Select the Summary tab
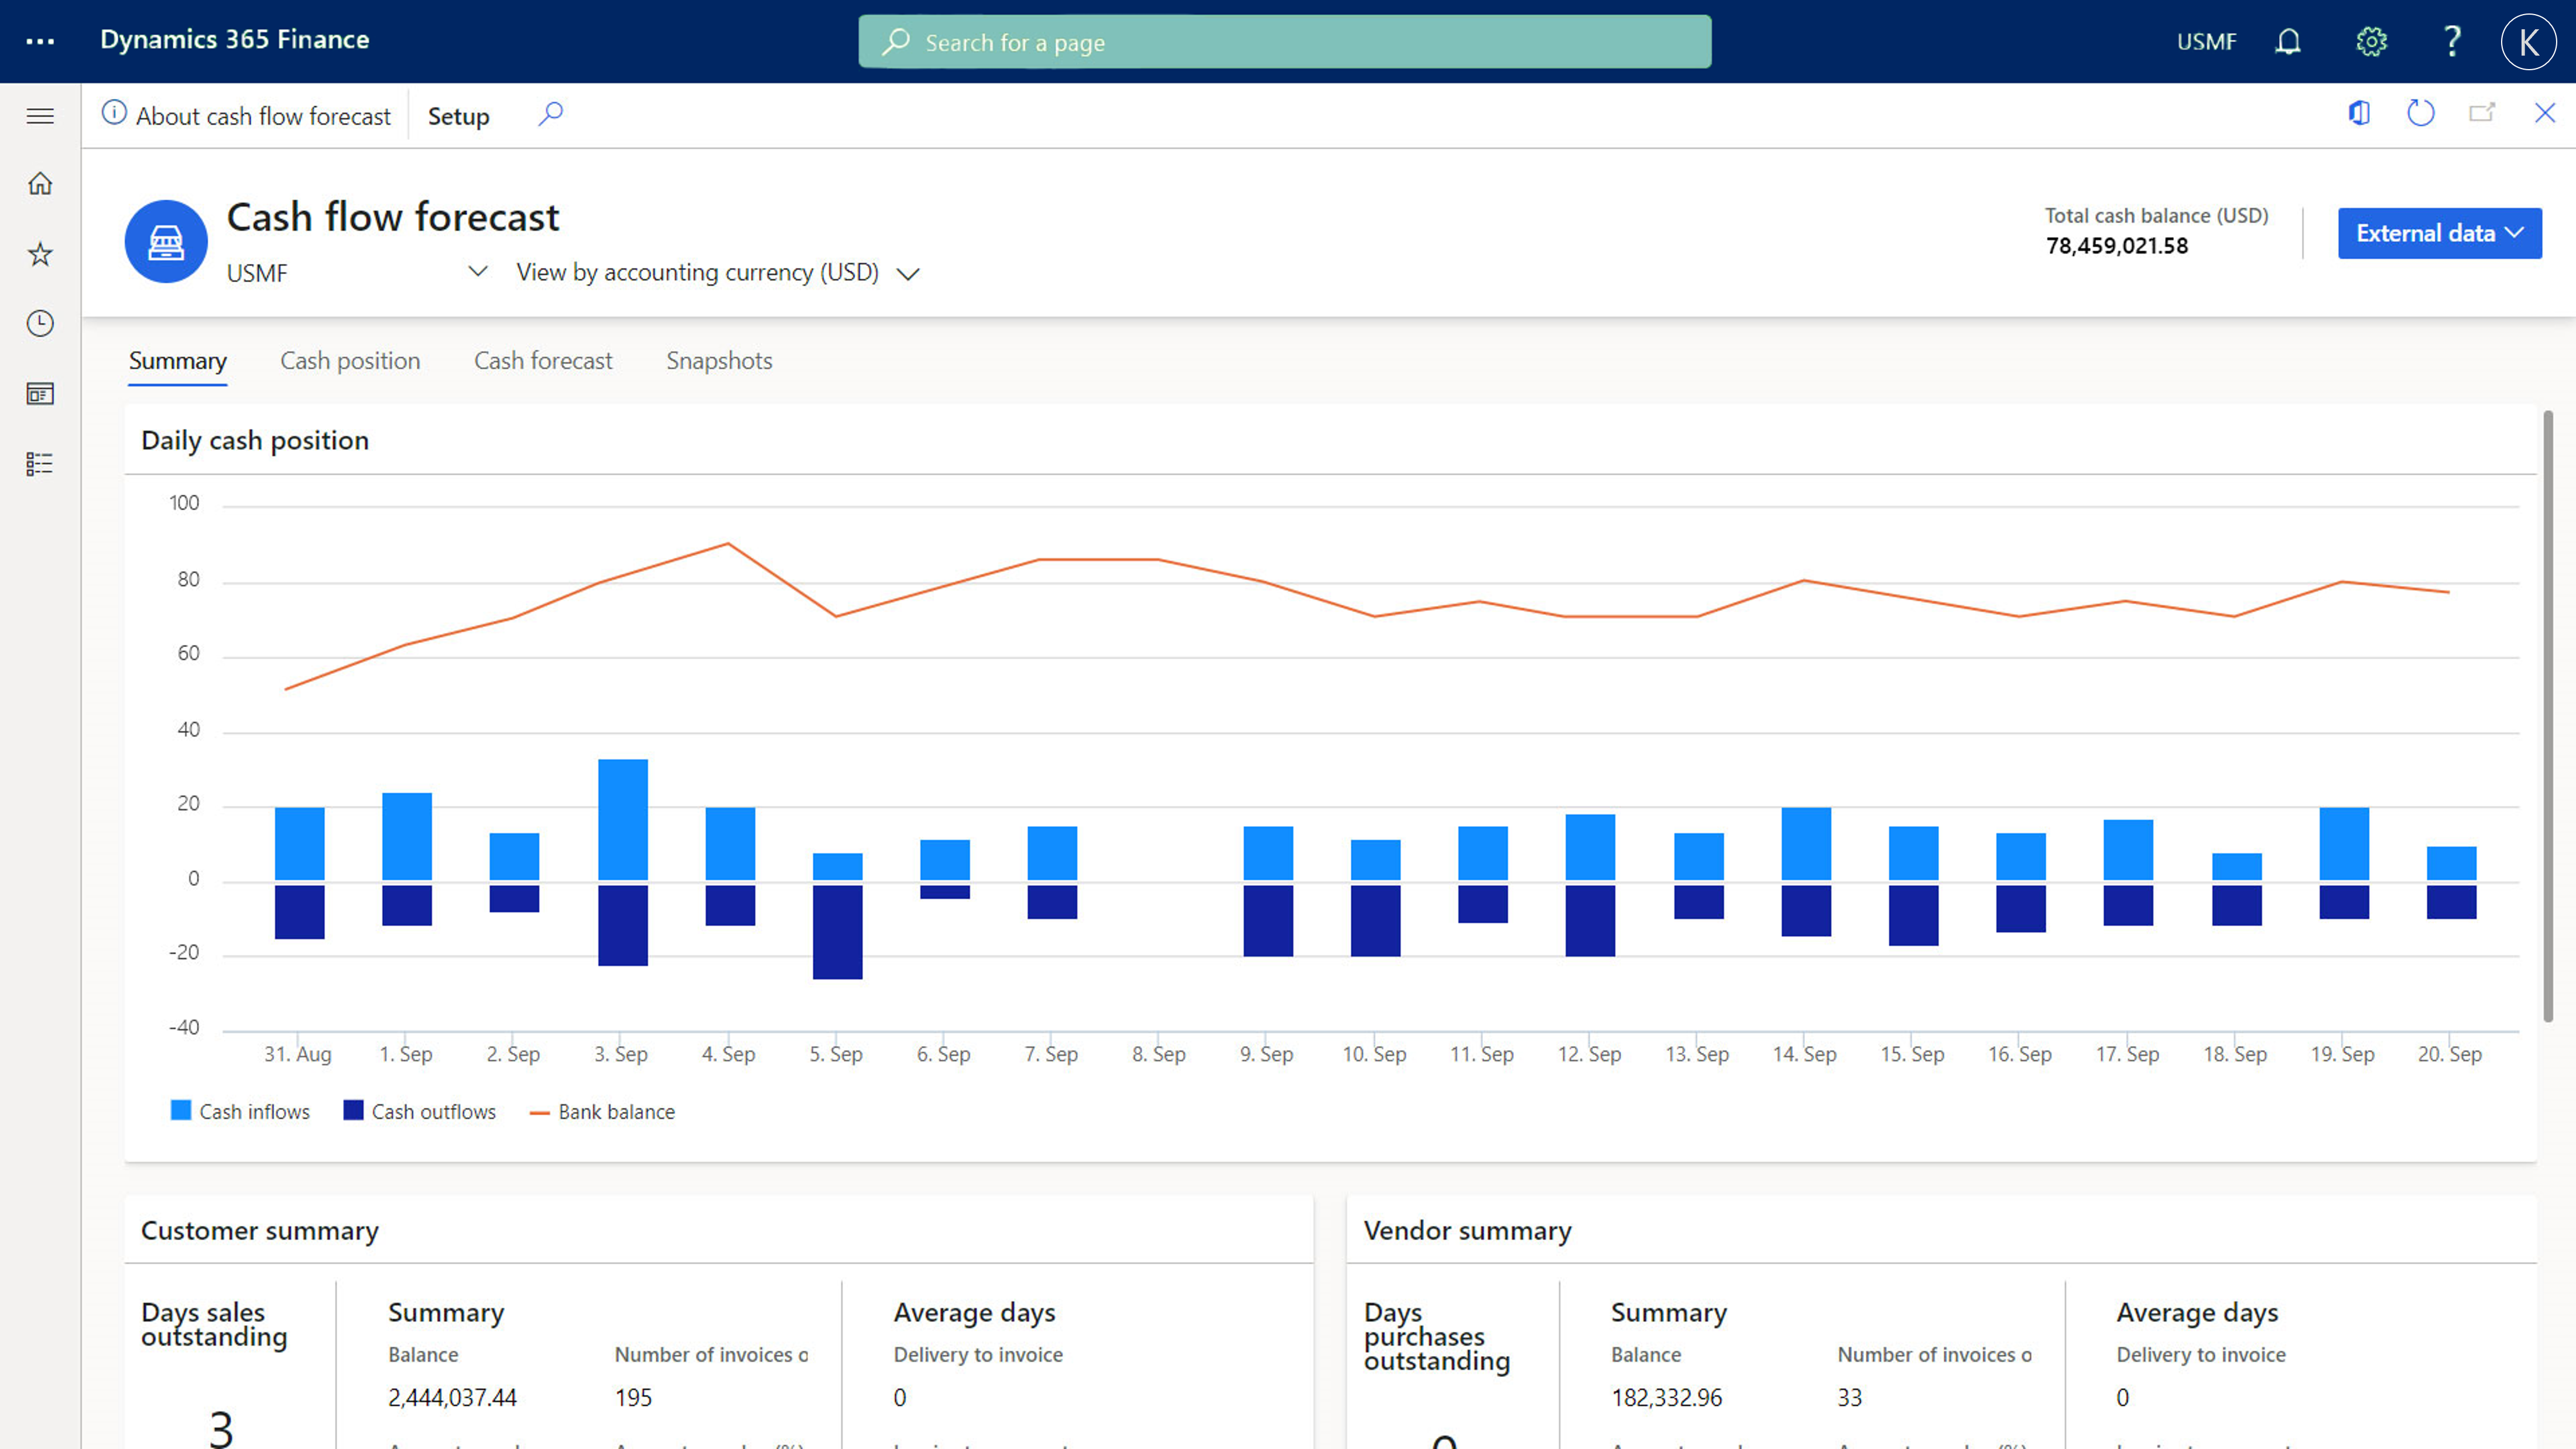The height and width of the screenshot is (1449, 2576). [177, 361]
